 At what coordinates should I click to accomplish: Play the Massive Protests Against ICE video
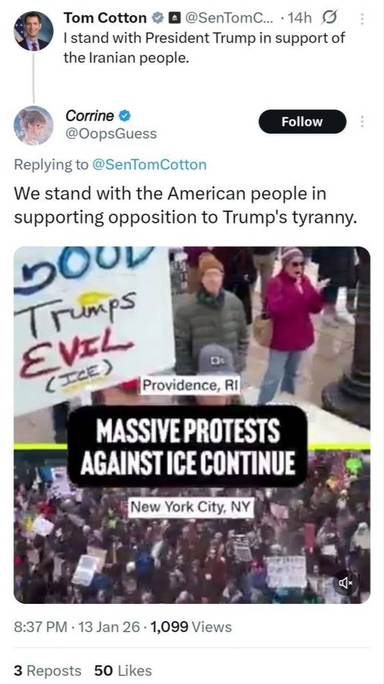192,425
